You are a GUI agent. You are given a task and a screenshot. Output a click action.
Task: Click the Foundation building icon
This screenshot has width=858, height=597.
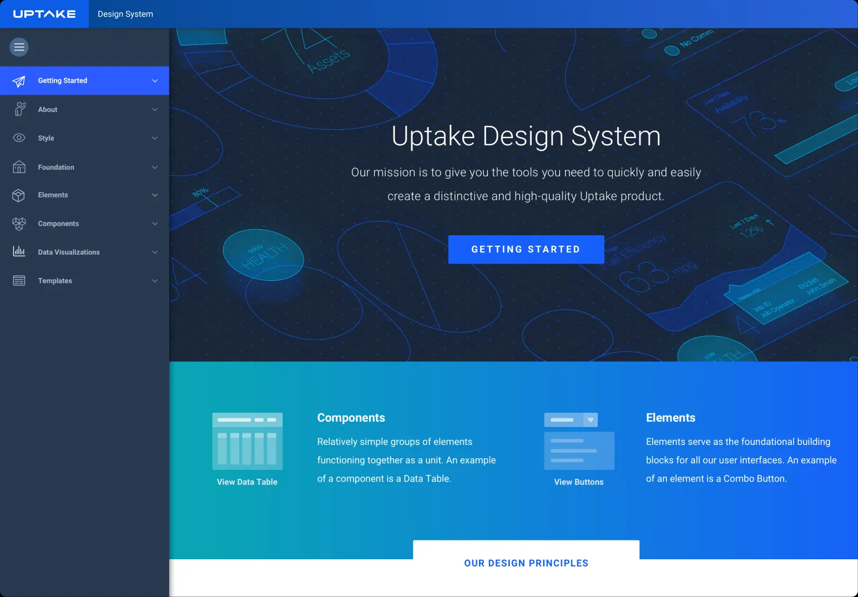pyautogui.click(x=19, y=167)
